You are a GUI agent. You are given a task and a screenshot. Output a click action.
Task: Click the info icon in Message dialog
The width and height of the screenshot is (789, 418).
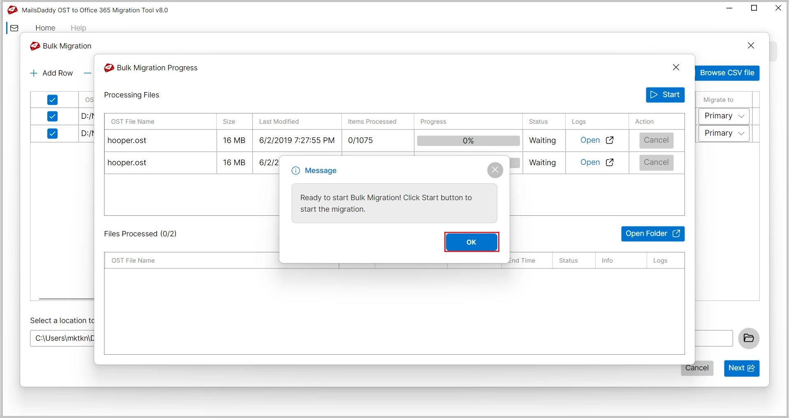[295, 171]
